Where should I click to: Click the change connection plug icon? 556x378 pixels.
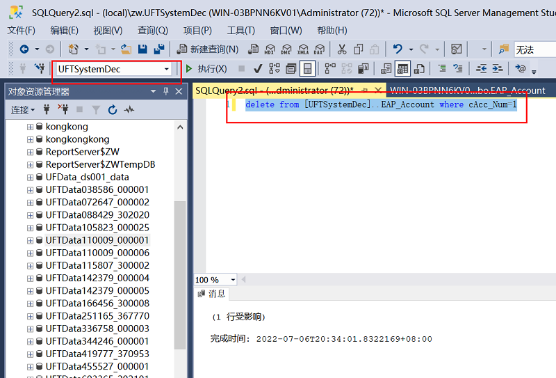tap(40, 68)
